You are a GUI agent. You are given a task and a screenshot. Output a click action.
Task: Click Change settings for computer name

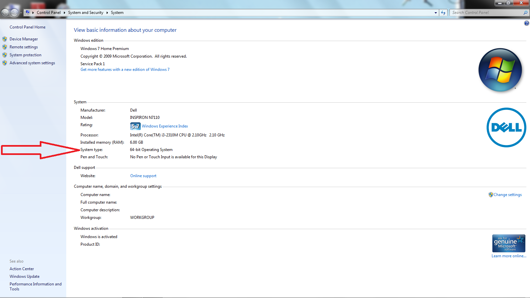coord(507,195)
